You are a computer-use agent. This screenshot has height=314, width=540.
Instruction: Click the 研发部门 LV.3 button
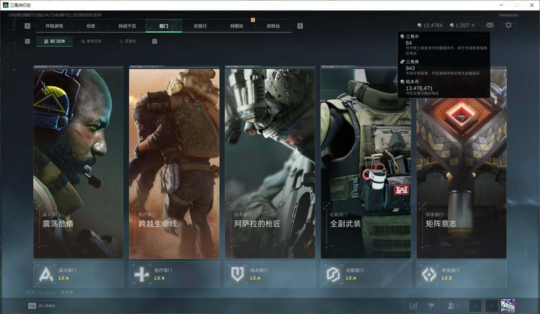pyautogui.click(x=461, y=274)
